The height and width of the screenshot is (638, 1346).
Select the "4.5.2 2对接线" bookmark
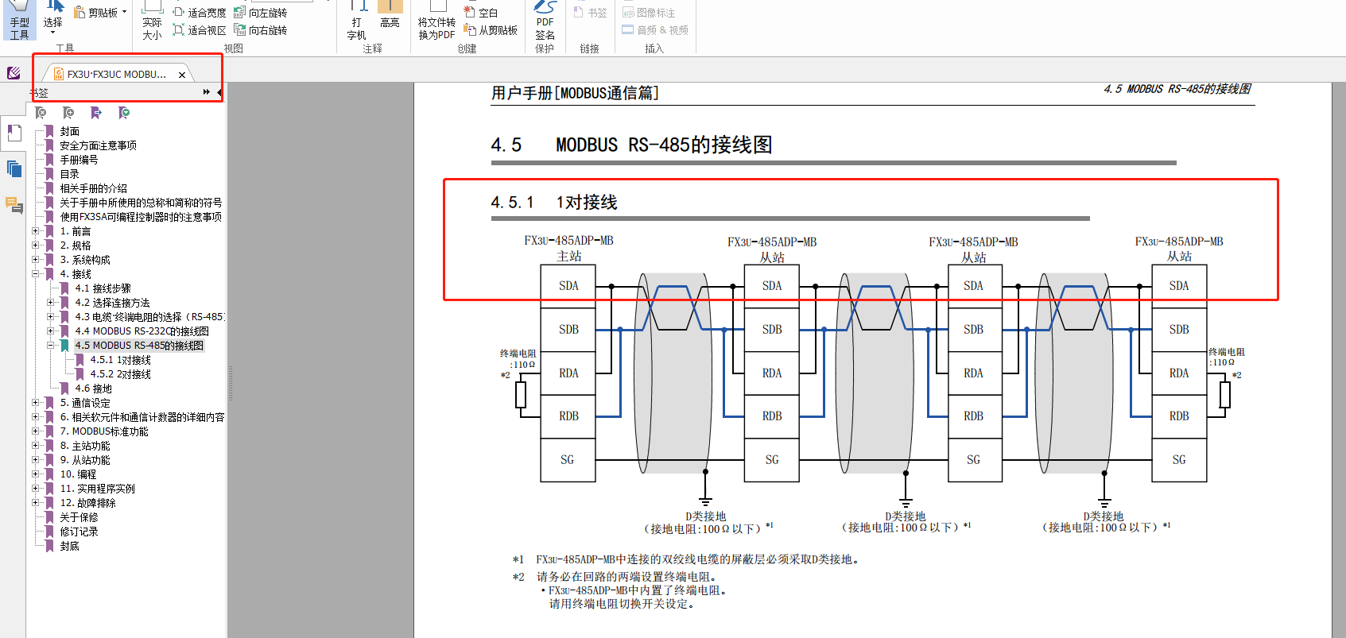coord(120,374)
